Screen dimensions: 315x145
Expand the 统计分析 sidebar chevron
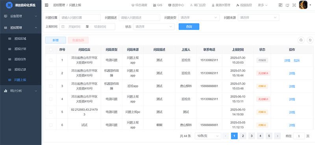coord(36,91)
